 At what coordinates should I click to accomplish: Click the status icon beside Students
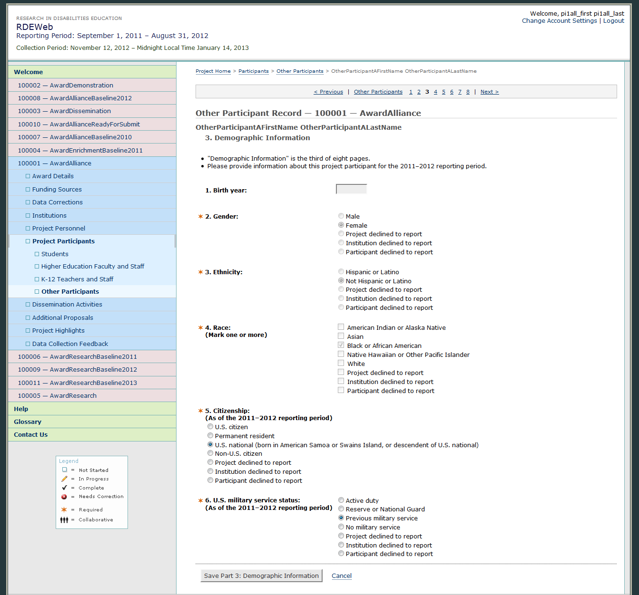click(37, 254)
